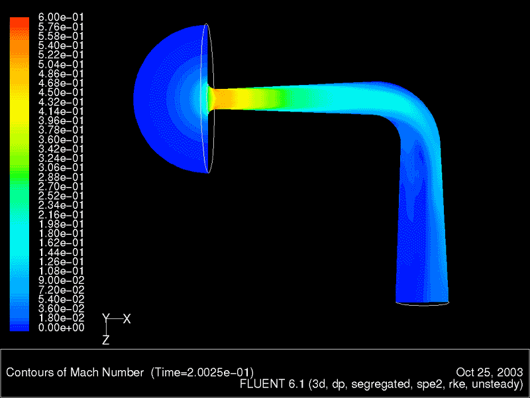Click the X axis label of the triad

click(127, 318)
